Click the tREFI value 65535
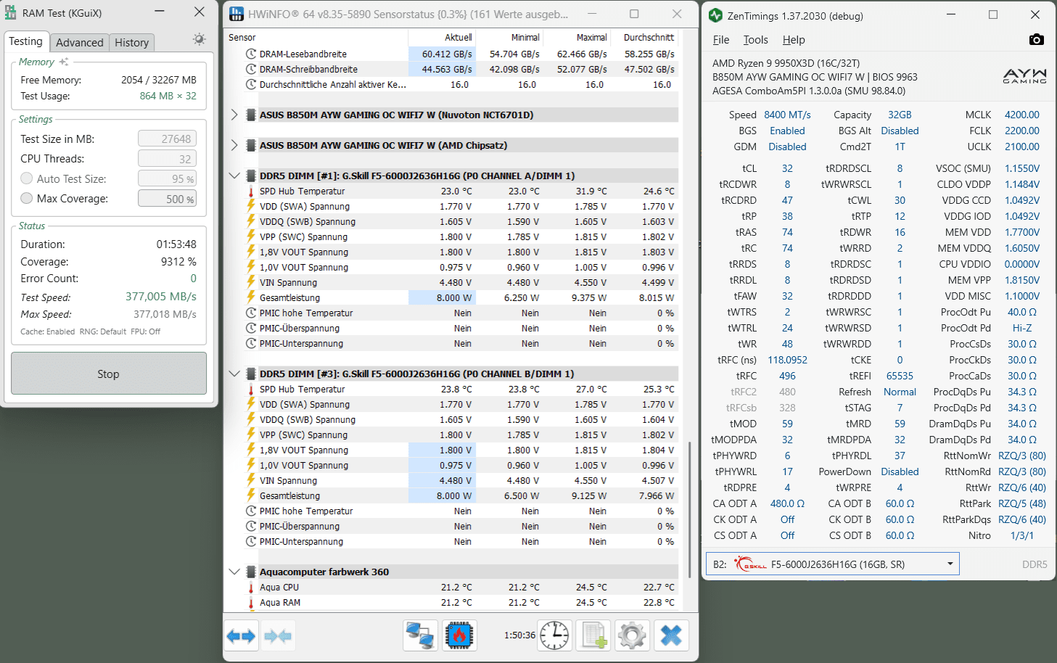Screen dimensions: 1057x663 click(x=900, y=376)
